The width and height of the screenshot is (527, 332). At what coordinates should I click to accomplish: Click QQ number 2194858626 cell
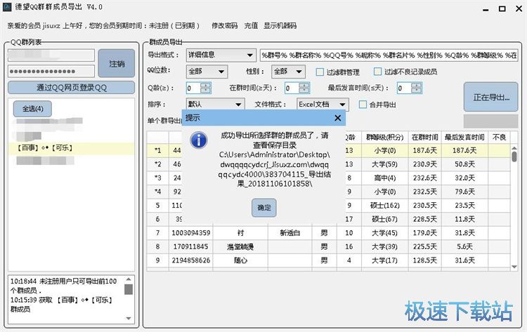[191, 260]
